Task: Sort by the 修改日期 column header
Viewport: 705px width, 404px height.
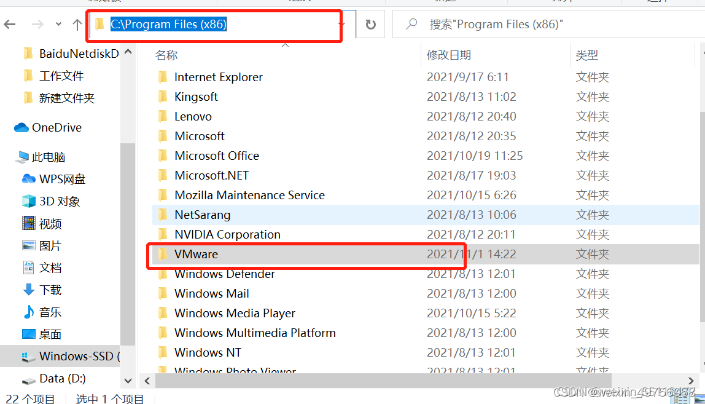Action: [x=449, y=55]
